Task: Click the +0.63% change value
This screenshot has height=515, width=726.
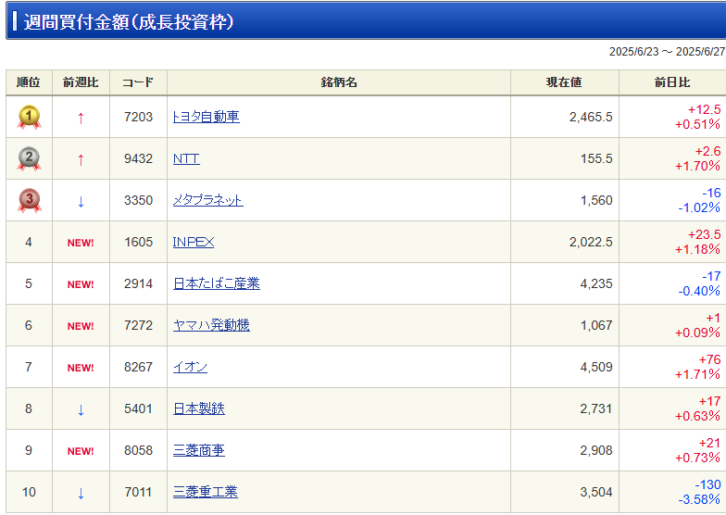Action: (x=697, y=416)
